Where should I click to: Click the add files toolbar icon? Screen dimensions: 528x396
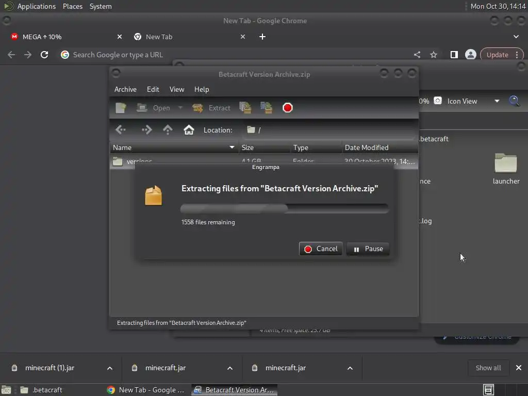click(245, 108)
